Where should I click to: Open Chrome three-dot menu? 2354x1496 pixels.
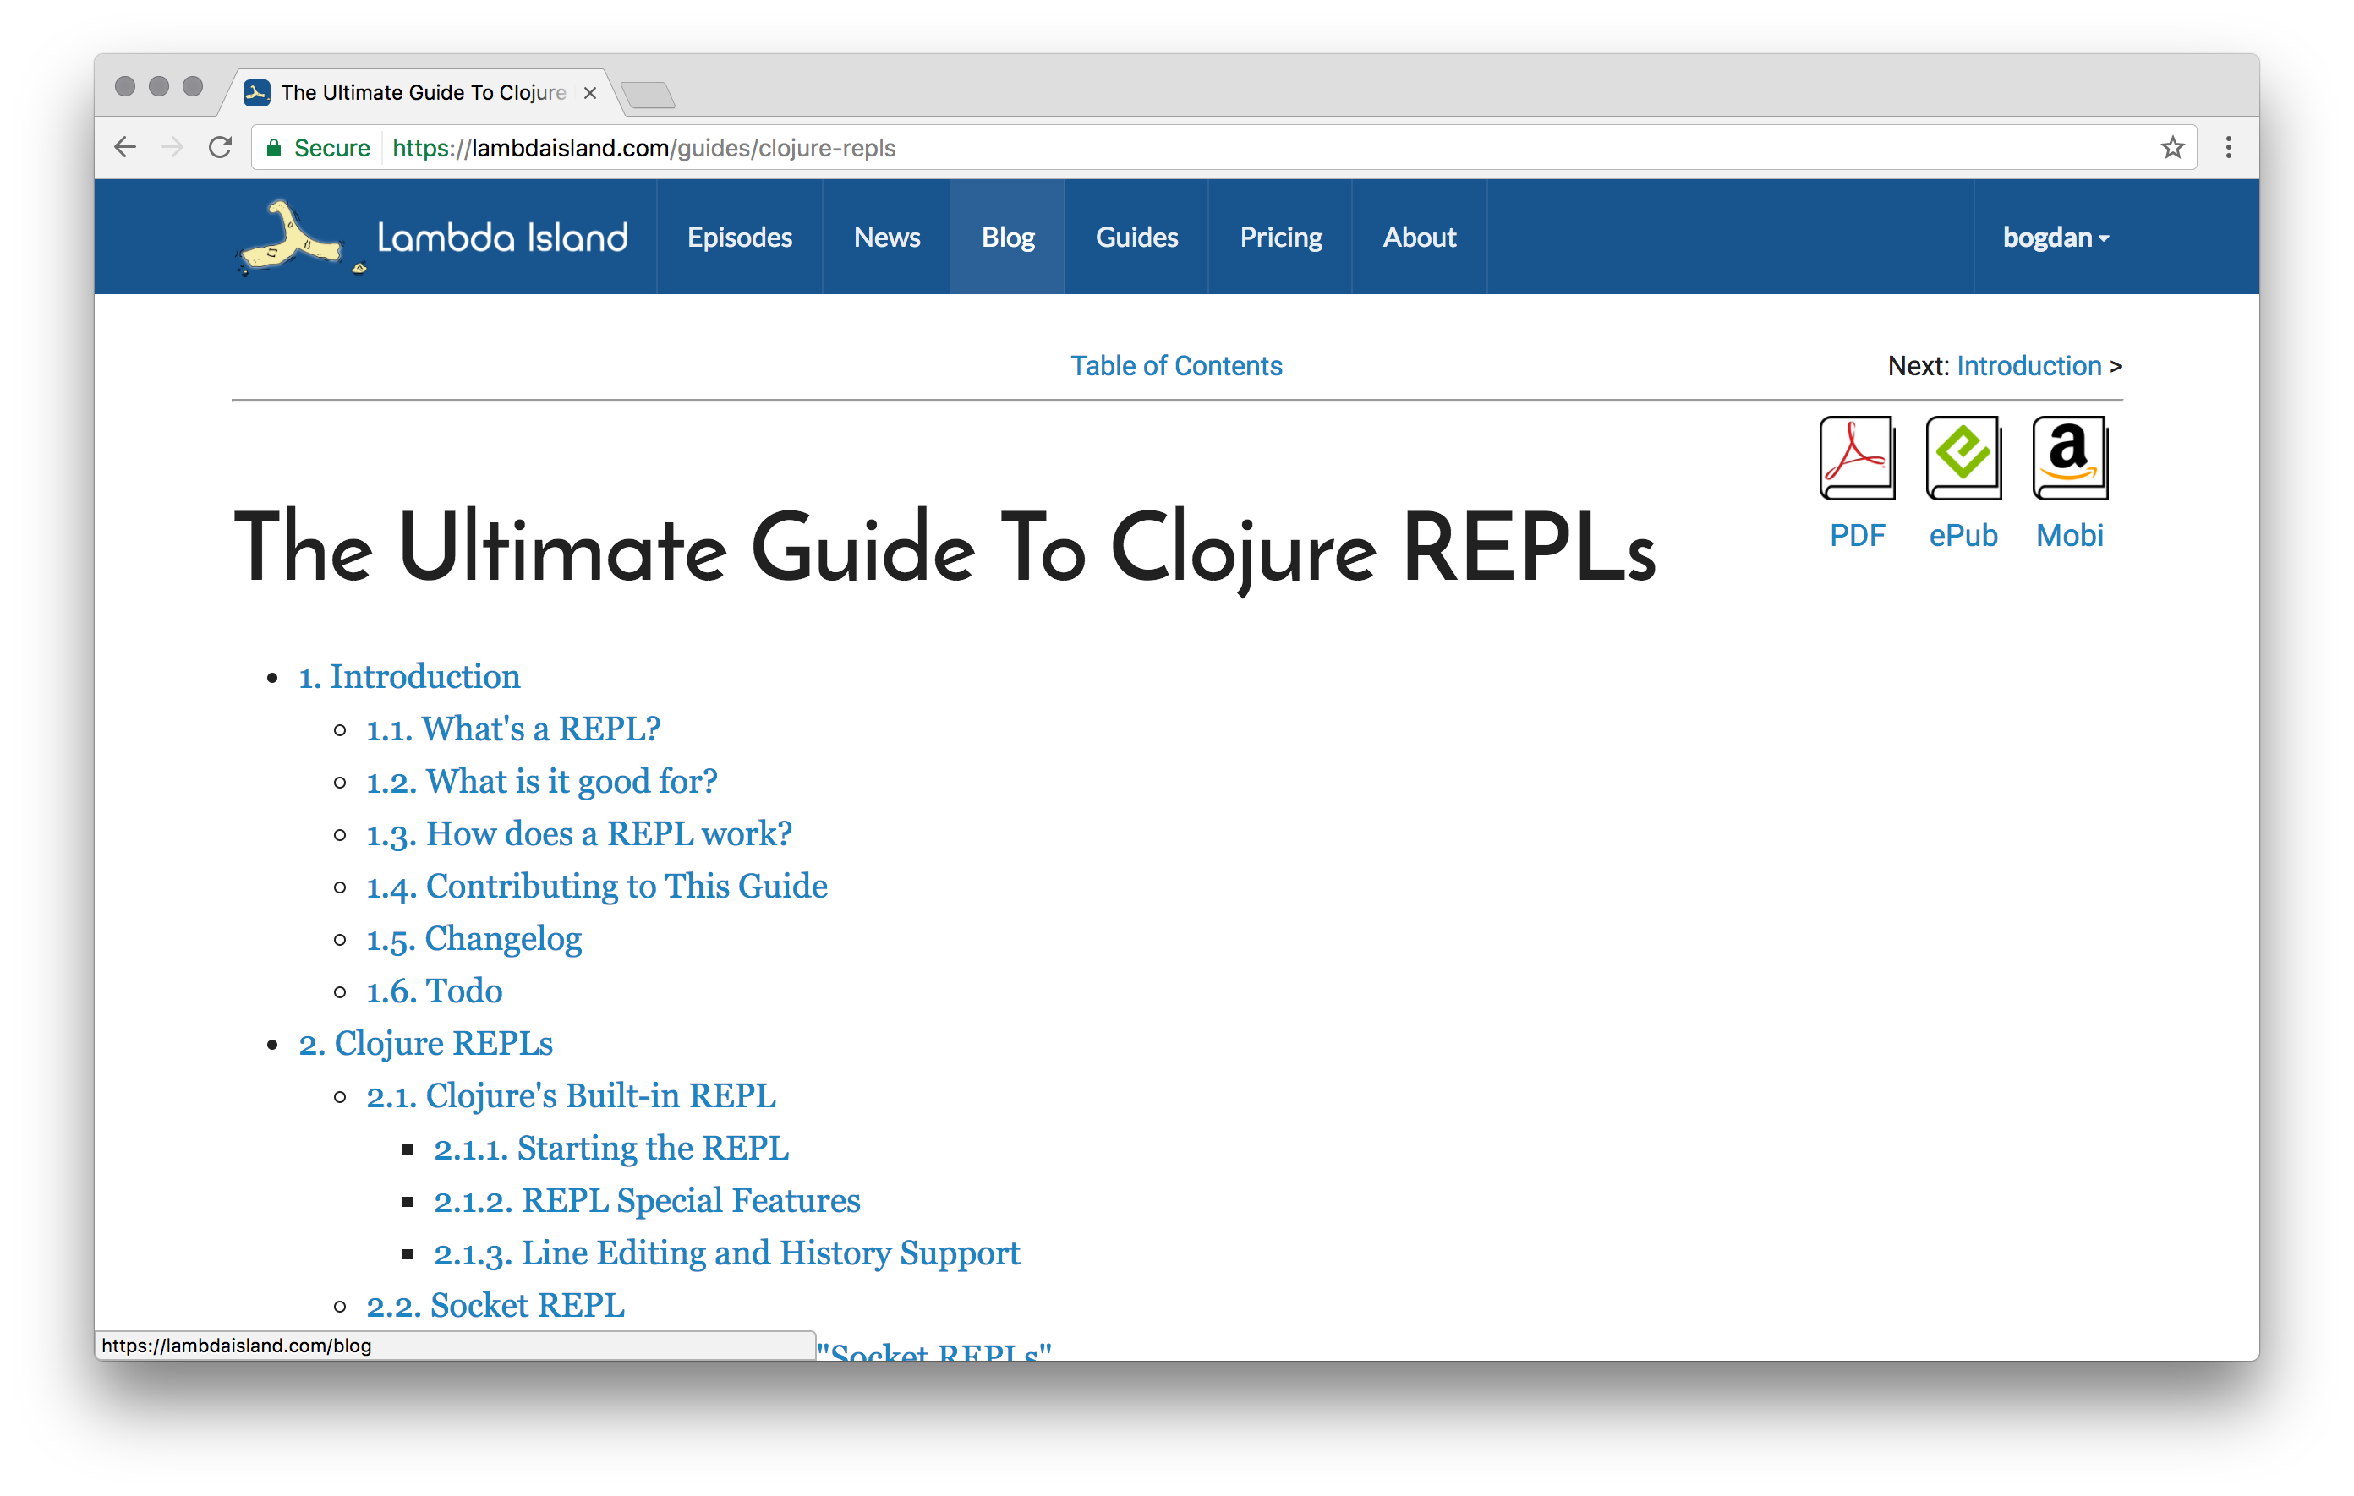[2228, 148]
